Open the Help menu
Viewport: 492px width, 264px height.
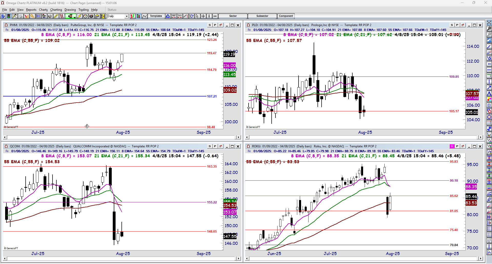tap(94, 10)
